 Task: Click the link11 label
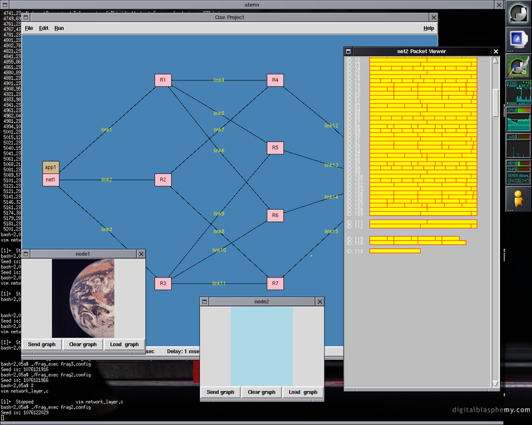pyautogui.click(x=219, y=284)
